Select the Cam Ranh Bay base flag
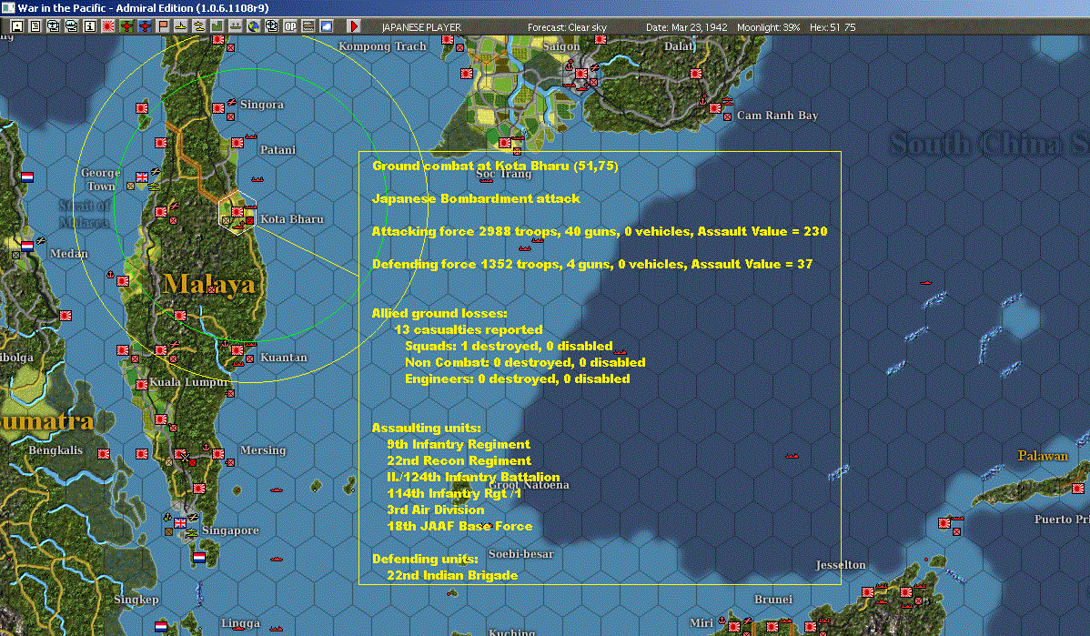This screenshot has height=636, width=1090. coord(714,108)
